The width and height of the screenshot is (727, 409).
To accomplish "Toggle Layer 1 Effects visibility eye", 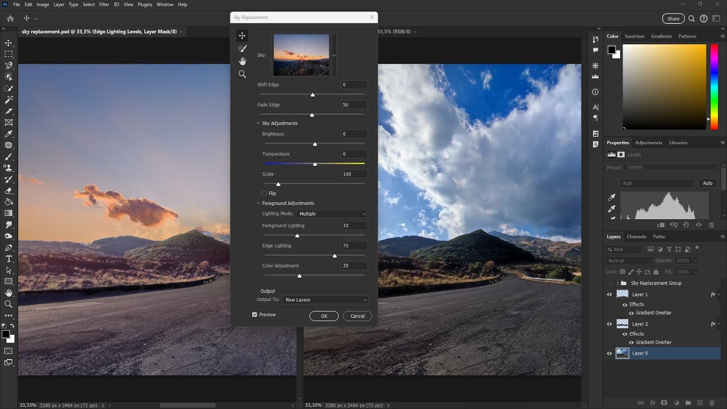I will pyautogui.click(x=625, y=304).
